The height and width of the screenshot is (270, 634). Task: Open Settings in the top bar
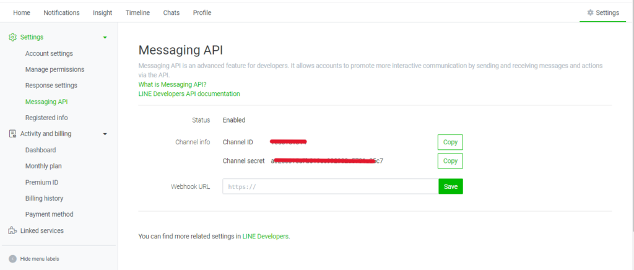click(x=602, y=12)
